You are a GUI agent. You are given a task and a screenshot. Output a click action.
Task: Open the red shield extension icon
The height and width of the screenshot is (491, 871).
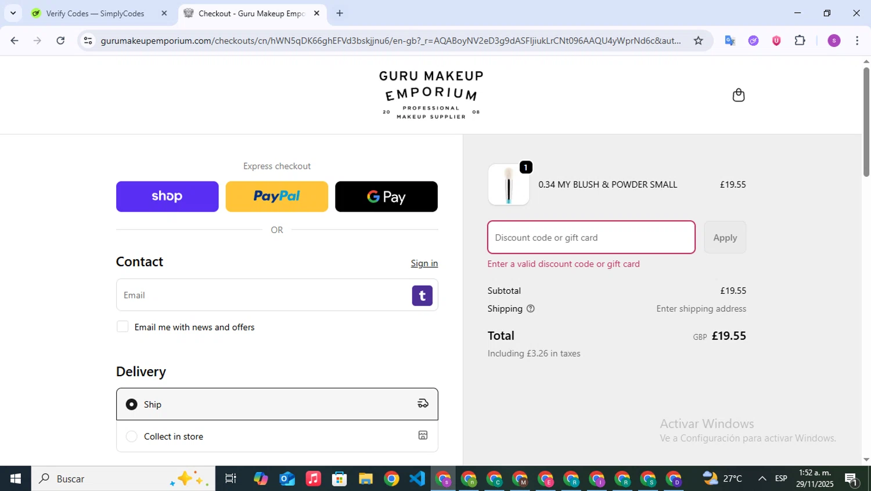click(x=776, y=41)
